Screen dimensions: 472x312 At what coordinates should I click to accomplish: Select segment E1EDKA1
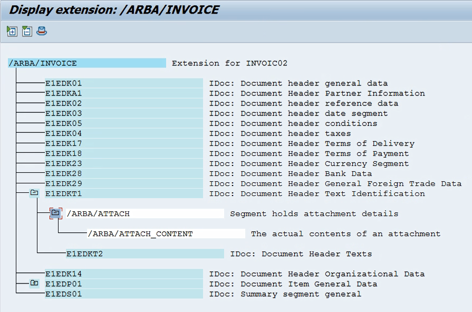(x=124, y=93)
